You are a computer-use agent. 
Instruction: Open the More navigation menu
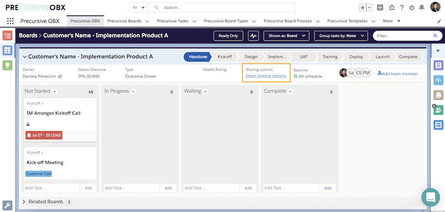[392, 21]
